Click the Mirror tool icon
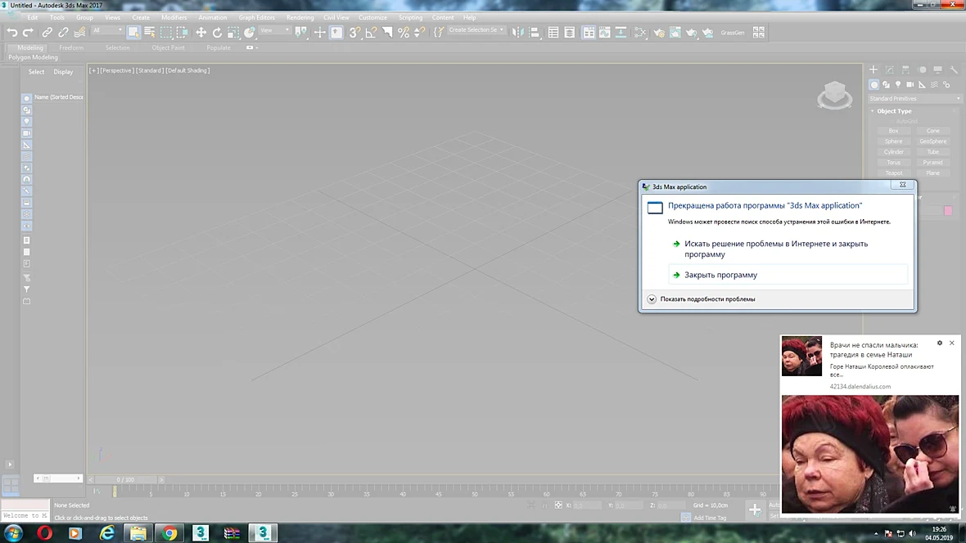The image size is (966, 543). pos(517,33)
